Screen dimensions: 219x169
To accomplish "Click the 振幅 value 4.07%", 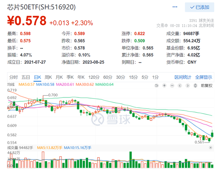I will (x=26, y=55).
